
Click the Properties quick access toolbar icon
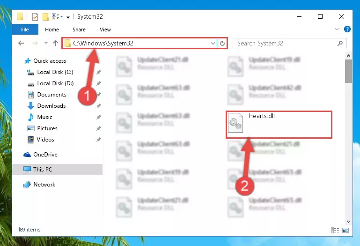pyautogui.click(x=35, y=16)
